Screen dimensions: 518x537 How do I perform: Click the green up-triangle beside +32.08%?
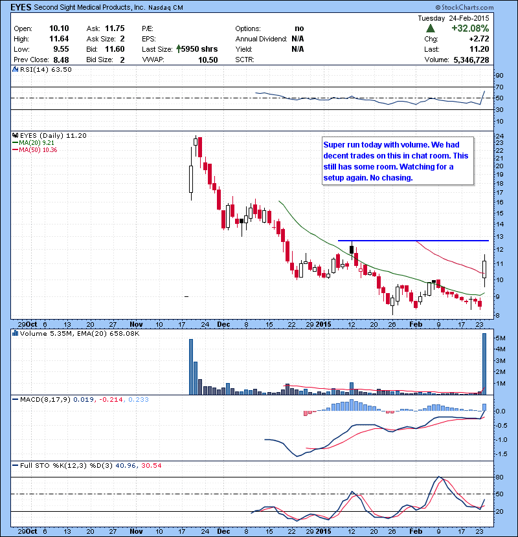coord(430,28)
